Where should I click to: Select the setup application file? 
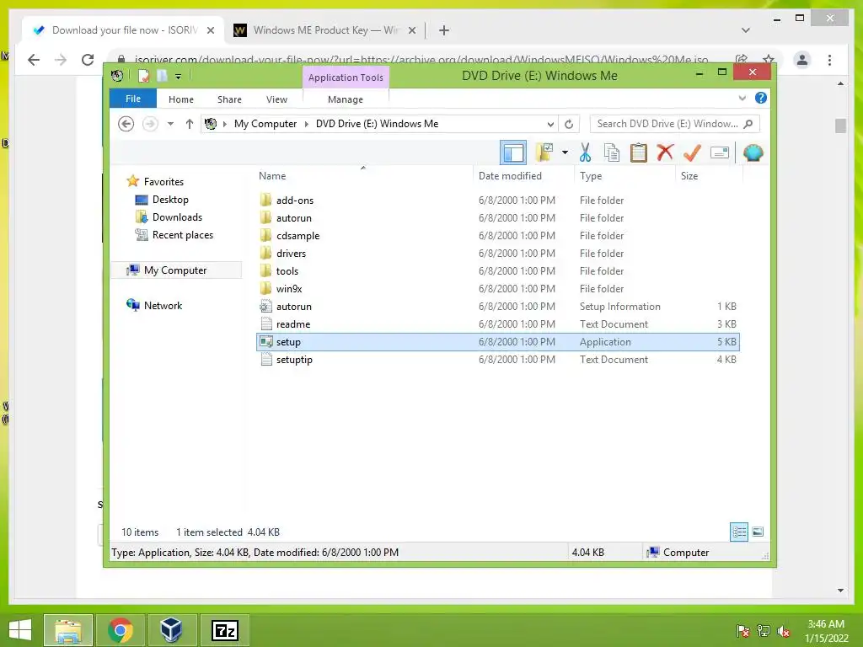click(x=497, y=342)
